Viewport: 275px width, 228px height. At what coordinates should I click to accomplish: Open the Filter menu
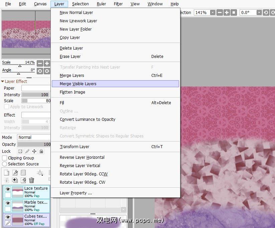pyautogui.click(x=118, y=4)
